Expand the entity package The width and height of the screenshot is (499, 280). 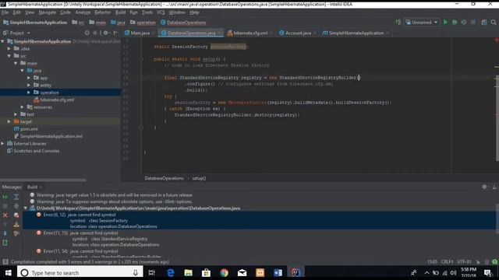click(29, 85)
